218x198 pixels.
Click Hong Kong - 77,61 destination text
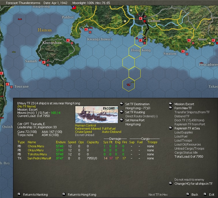(138, 108)
